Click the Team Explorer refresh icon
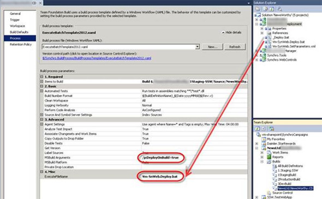322x199 pixels. point(257,129)
